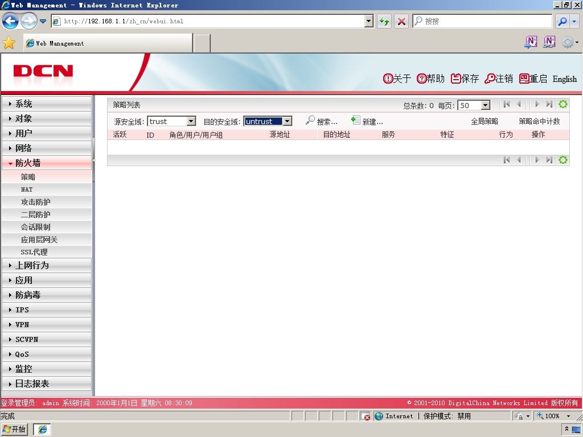Open 策略命中计数 hit count
This screenshot has height=437, width=583.
pos(539,121)
